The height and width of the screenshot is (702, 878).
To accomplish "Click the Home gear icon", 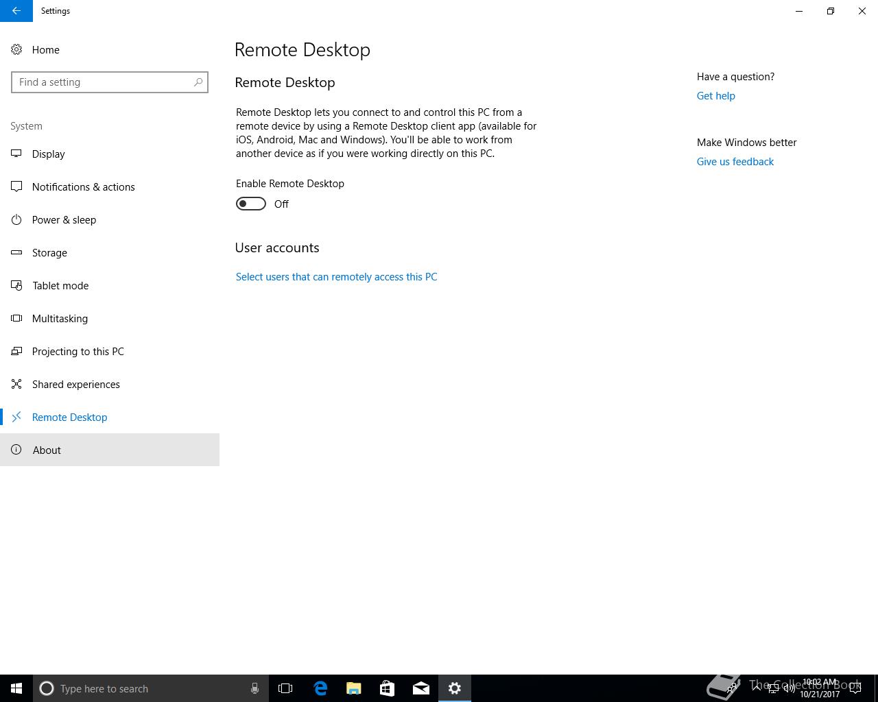I will (16, 49).
